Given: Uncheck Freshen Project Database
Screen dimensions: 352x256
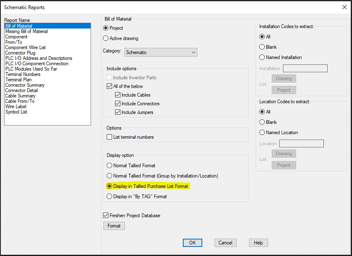Looking at the screenshot, I should (105, 215).
